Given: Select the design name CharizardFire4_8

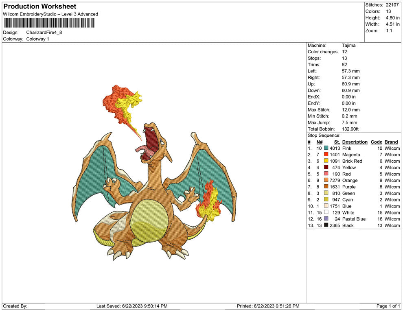Looking at the screenshot, I should coord(44,33).
